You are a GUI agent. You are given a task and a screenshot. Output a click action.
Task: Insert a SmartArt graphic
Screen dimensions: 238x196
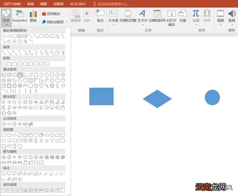click(20, 16)
